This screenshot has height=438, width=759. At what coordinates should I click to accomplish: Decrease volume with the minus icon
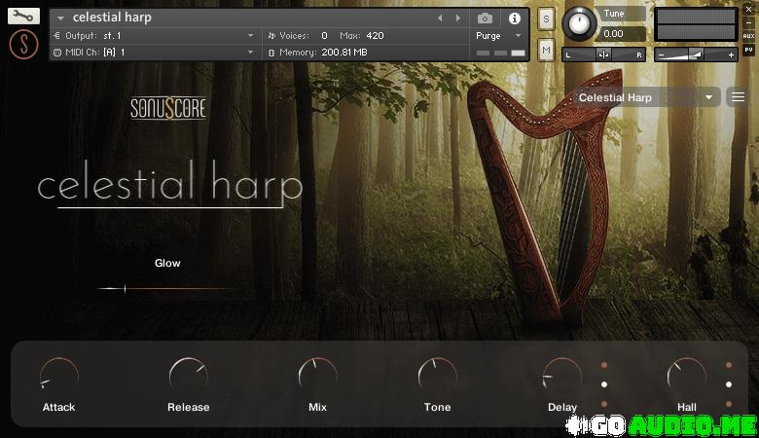pos(662,55)
